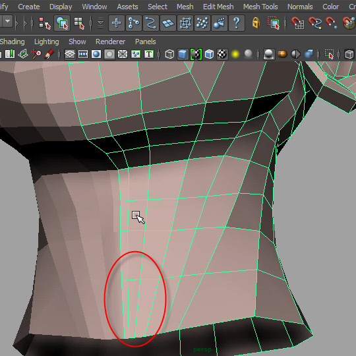Toggle the handles selection mask (plus icon)
The height and width of the screenshot is (356, 356).
click(x=117, y=23)
